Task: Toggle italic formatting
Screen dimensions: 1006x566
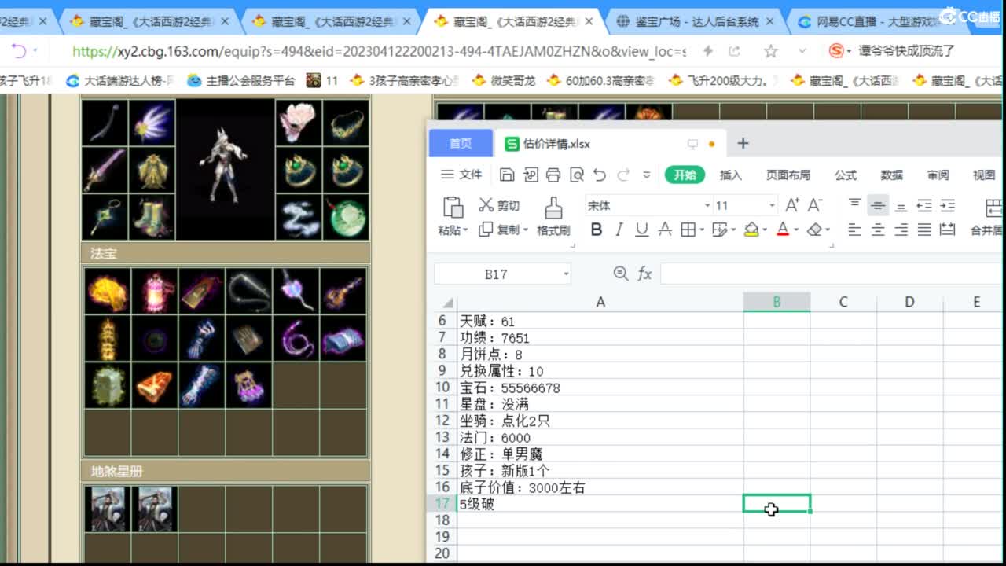Action: (x=619, y=230)
